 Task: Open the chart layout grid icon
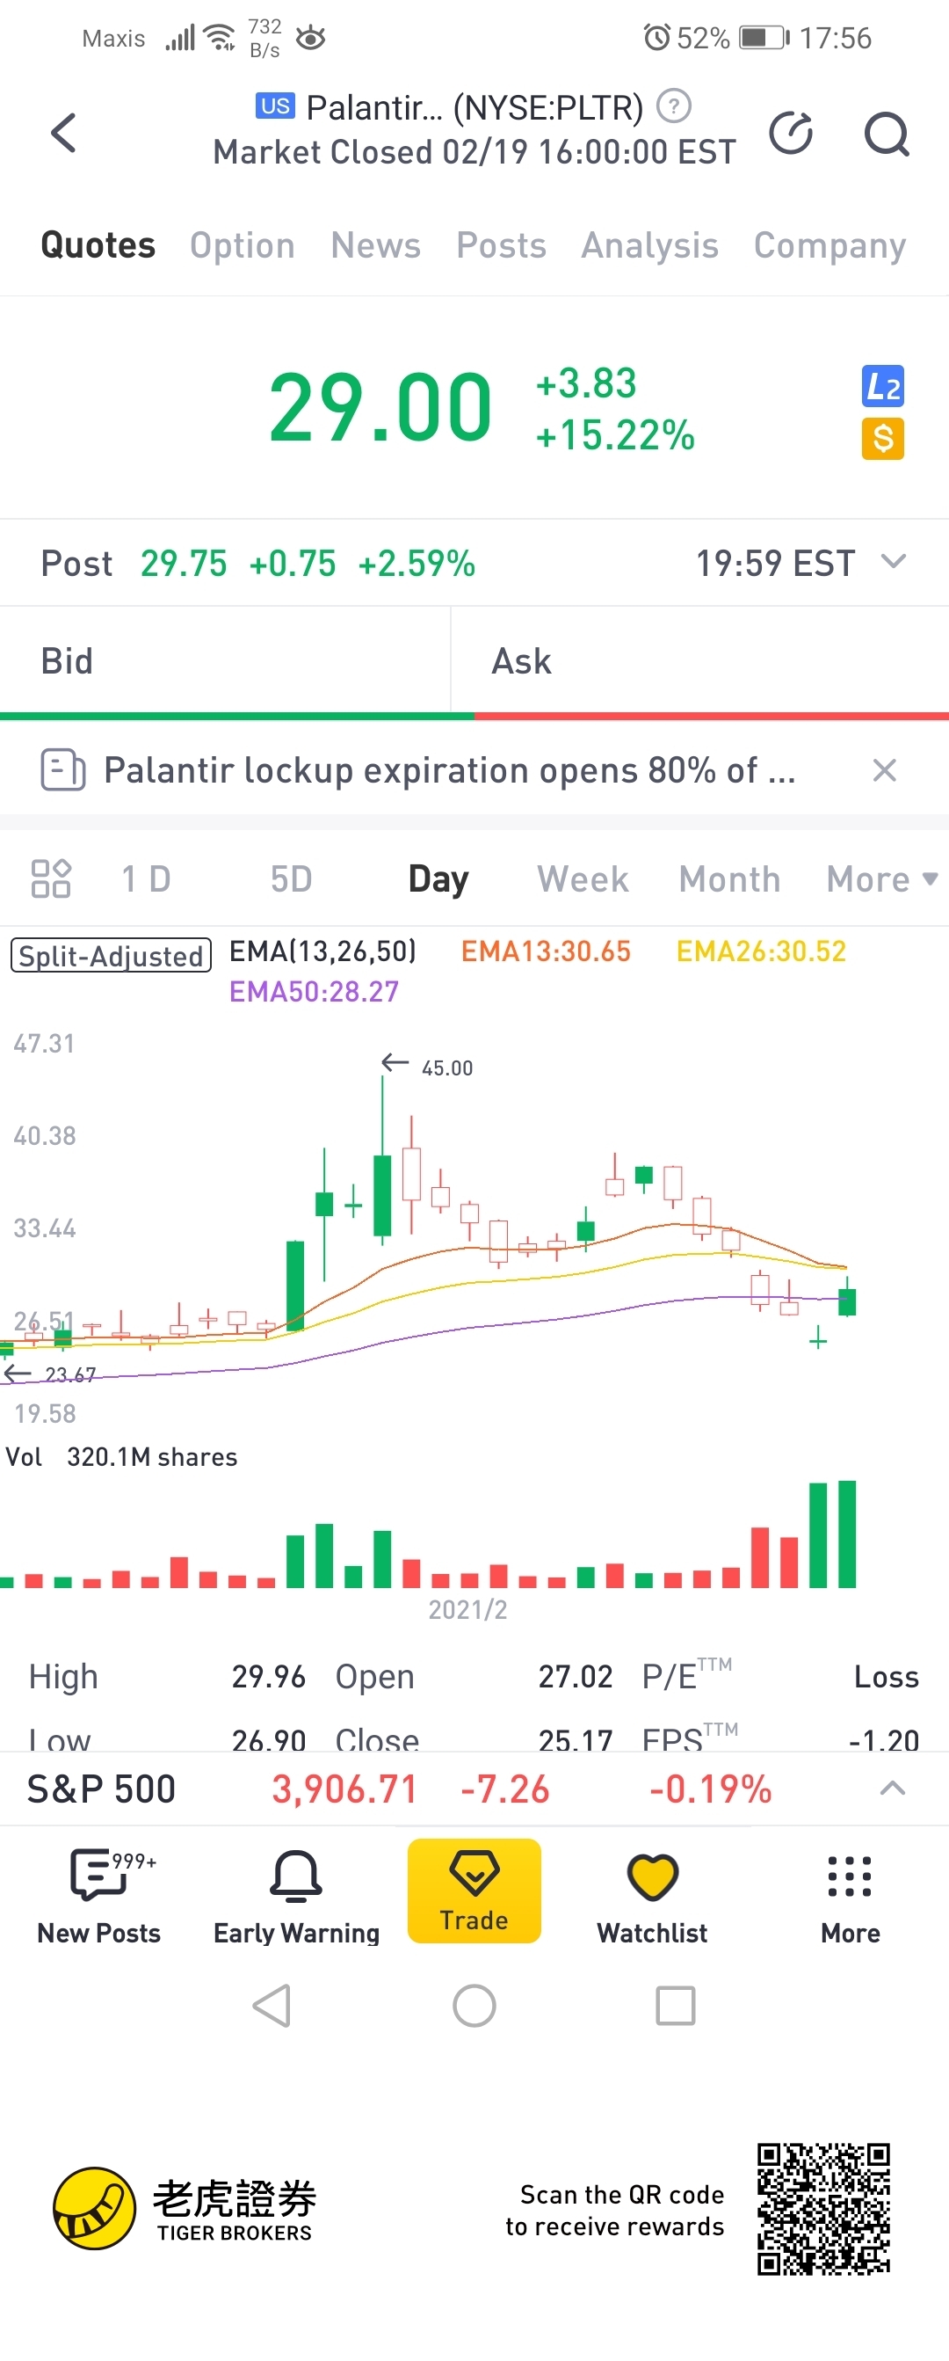coord(51,878)
